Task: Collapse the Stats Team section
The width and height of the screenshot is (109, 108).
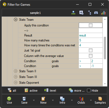Action: click(15, 20)
